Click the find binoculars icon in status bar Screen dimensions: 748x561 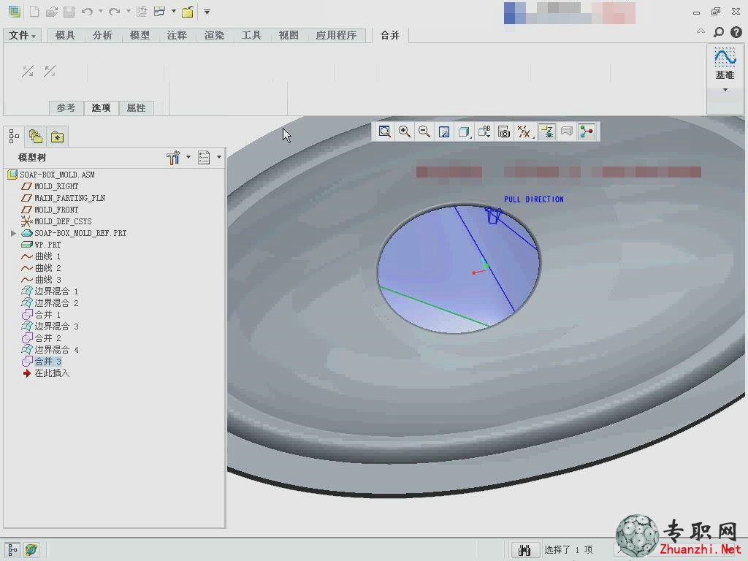click(x=524, y=550)
